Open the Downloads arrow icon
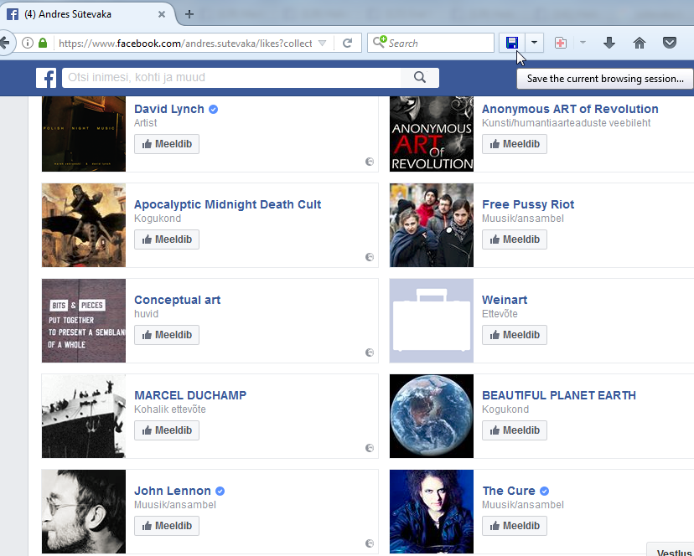The width and height of the screenshot is (694, 556). coord(609,43)
